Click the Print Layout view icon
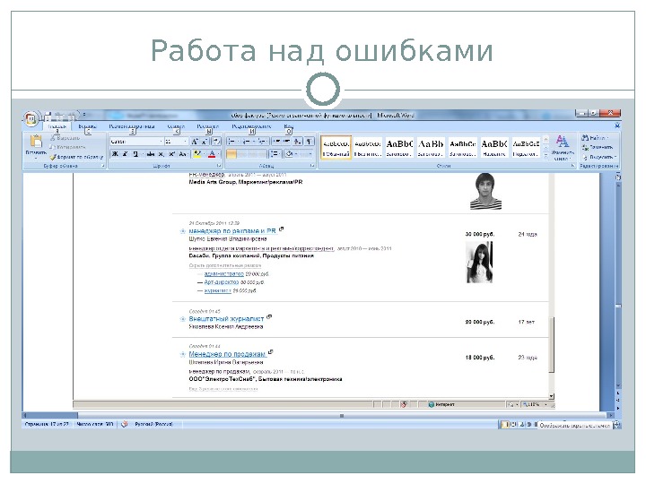646x484 pixels. coord(503,424)
